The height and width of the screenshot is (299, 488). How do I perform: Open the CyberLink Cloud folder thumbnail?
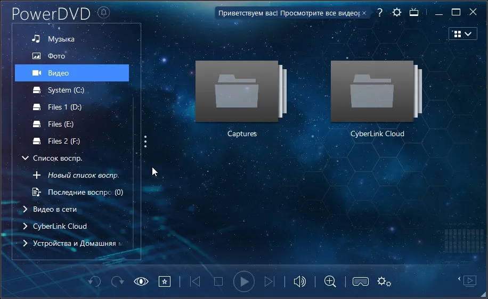[376, 91]
